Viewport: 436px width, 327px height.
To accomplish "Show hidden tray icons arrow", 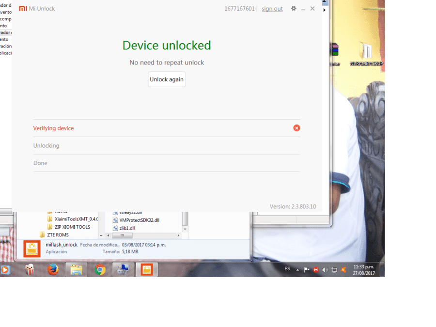I will [x=297, y=270].
